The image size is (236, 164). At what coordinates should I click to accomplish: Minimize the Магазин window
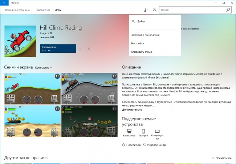(216, 3)
